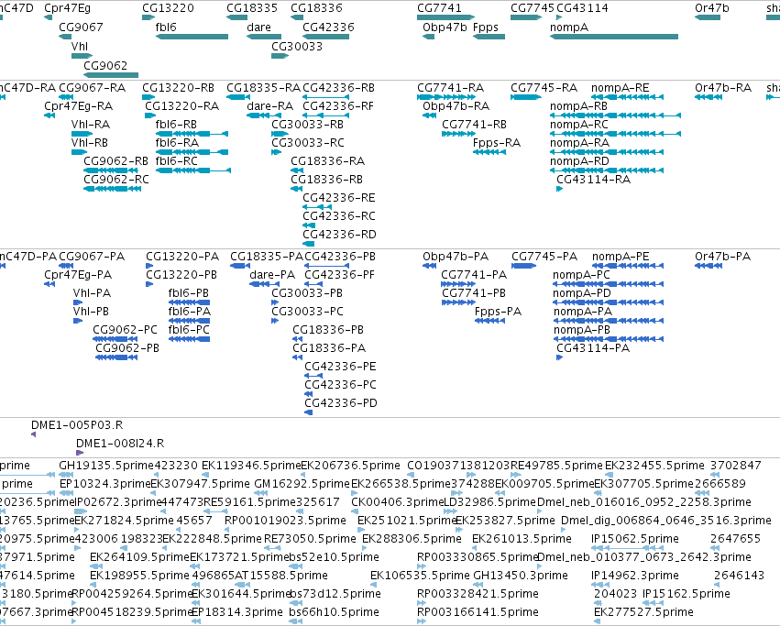Click EST EK277527.5prime label

[x=643, y=612]
